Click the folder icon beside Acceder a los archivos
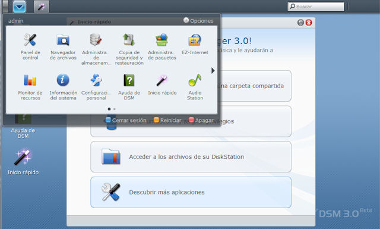This screenshot has width=380, height=229. point(111,157)
